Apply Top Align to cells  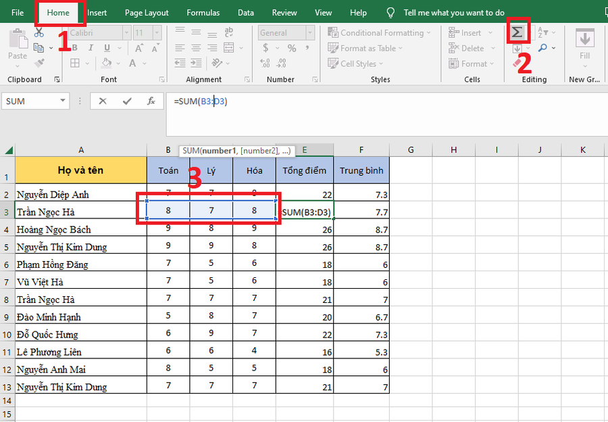(180, 32)
